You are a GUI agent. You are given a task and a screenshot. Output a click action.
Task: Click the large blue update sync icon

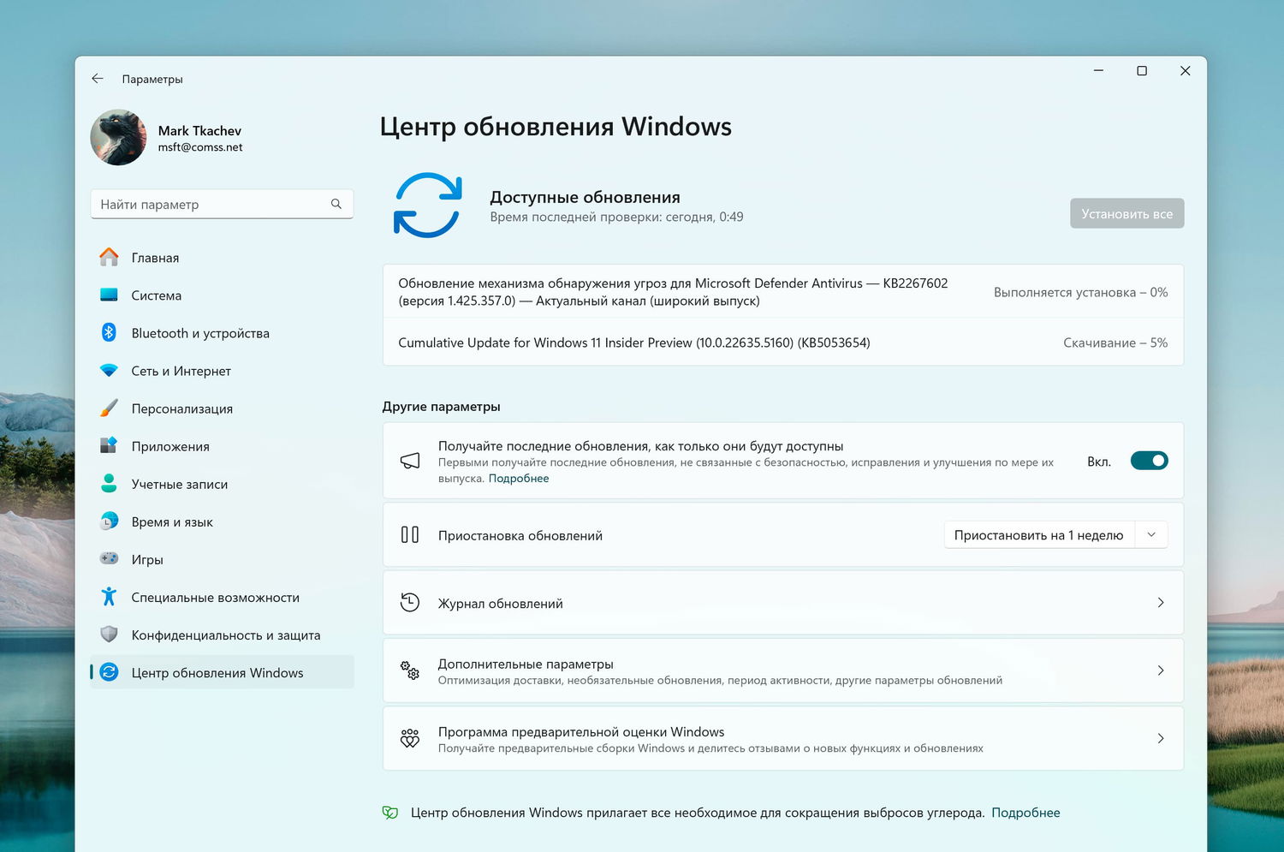(x=427, y=206)
